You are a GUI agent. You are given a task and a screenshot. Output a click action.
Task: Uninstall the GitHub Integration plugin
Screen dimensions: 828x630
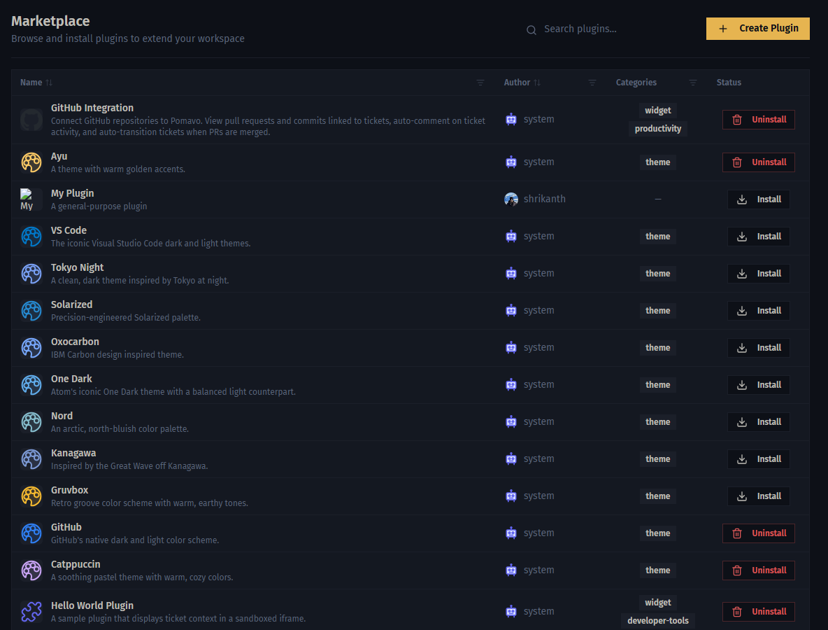point(758,120)
